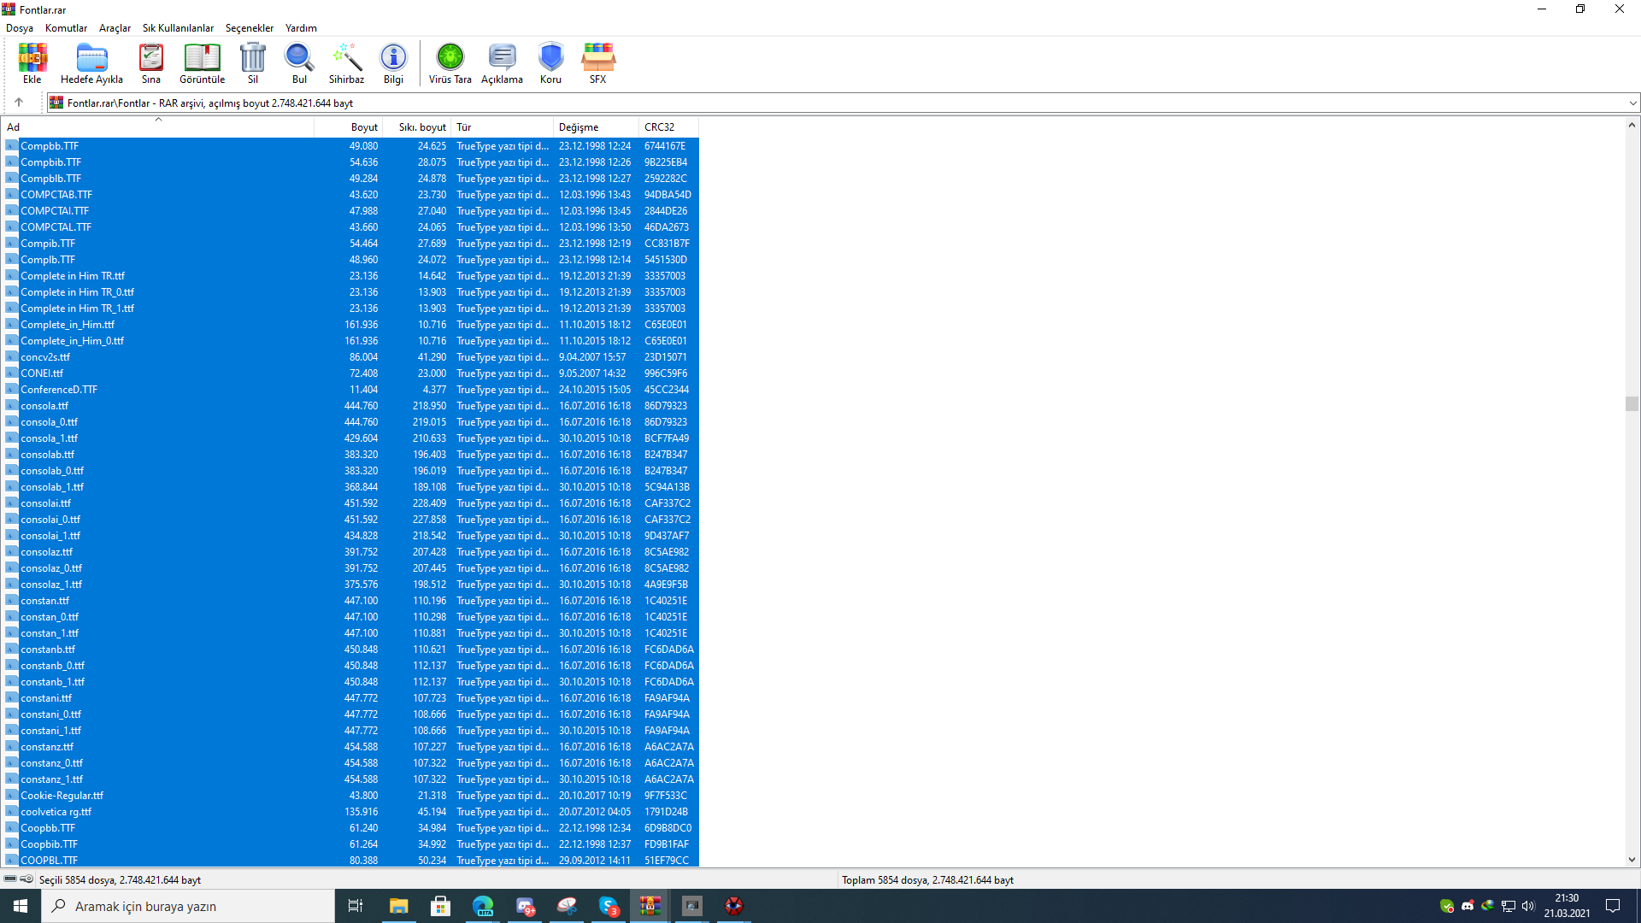Expand the archive path dropdown arrow
The width and height of the screenshot is (1641, 923).
point(1632,103)
